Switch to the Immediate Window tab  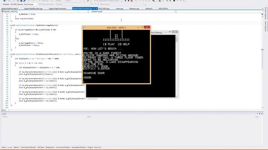coord(79,147)
